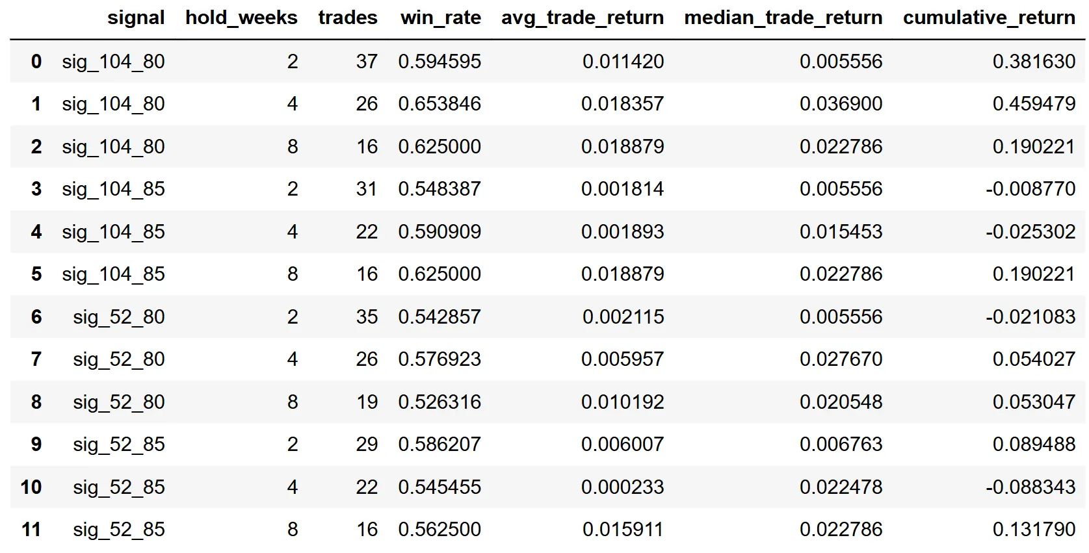
Task: Click the sig_52_85 signal cell in row 9
Action: (119, 444)
